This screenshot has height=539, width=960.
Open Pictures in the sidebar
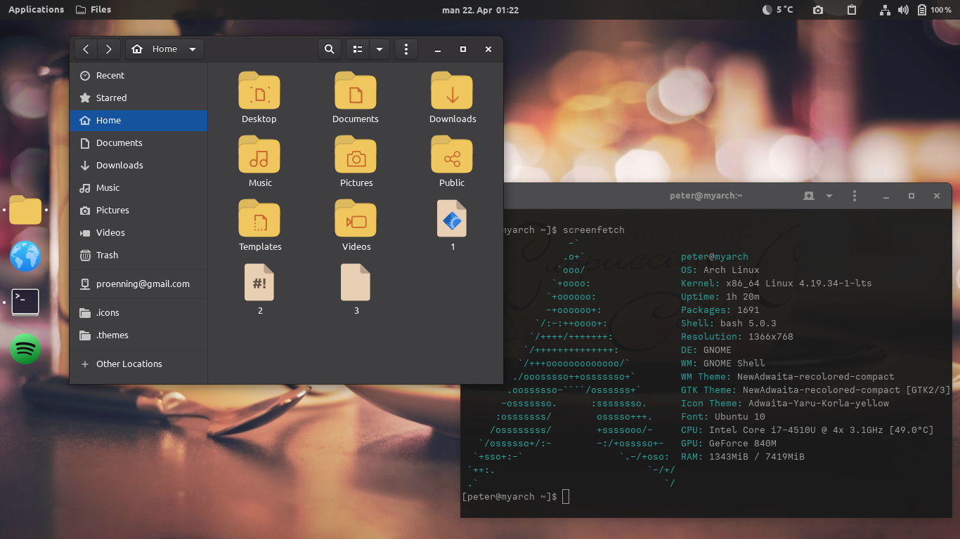click(138, 210)
